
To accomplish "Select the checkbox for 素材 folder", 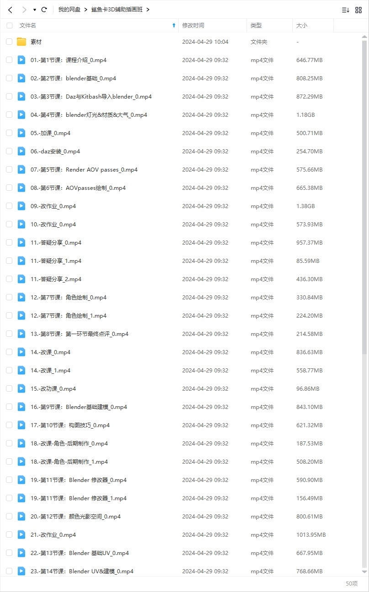I will (x=9, y=42).
